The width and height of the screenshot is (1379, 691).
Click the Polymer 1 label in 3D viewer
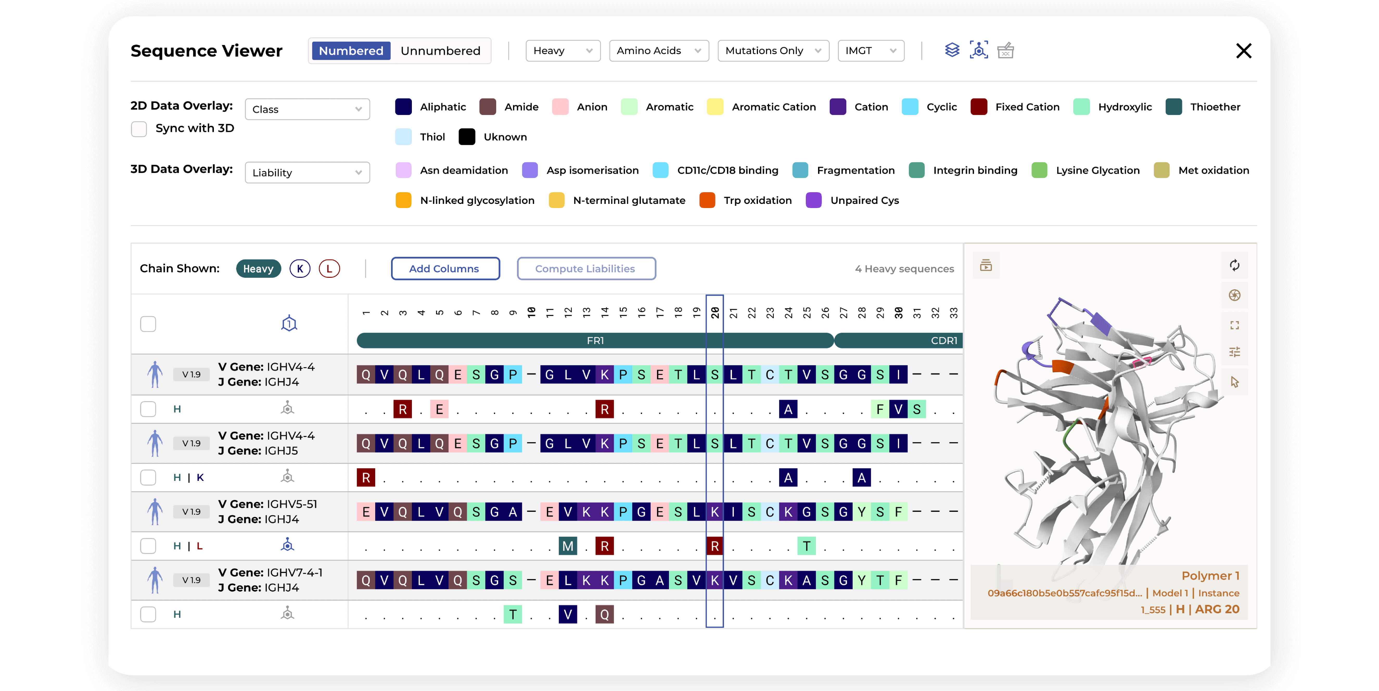(1210, 576)
